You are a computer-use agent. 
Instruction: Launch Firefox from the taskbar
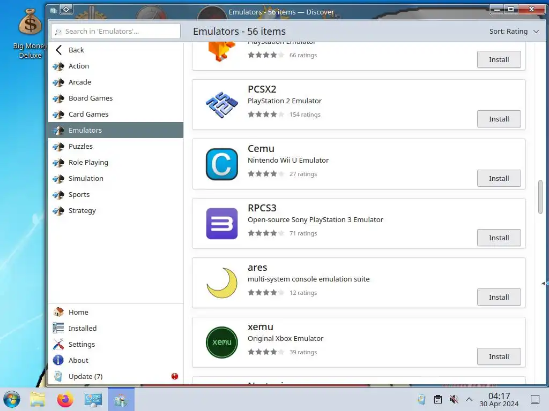pos(65,399)
